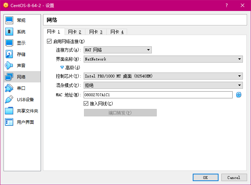
Task: Open the 控制芯片 Intel PRO/1000 dropdown
Action: click(x=163, y=76)
